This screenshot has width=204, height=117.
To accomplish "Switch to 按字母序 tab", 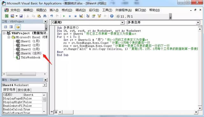I will coord(9,90).
